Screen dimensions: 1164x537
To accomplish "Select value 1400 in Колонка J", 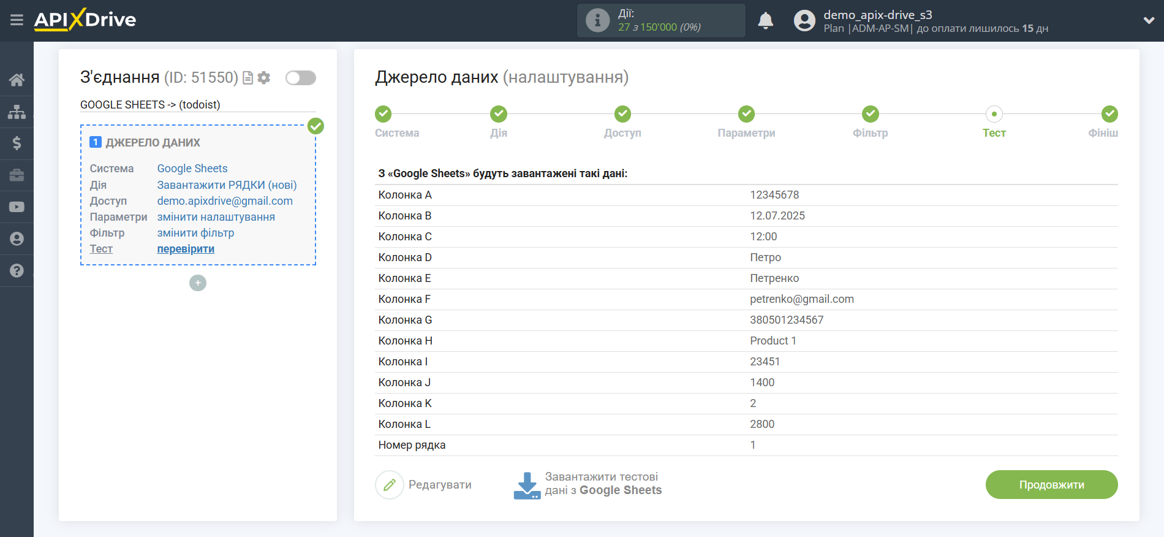I will [762, 383].
